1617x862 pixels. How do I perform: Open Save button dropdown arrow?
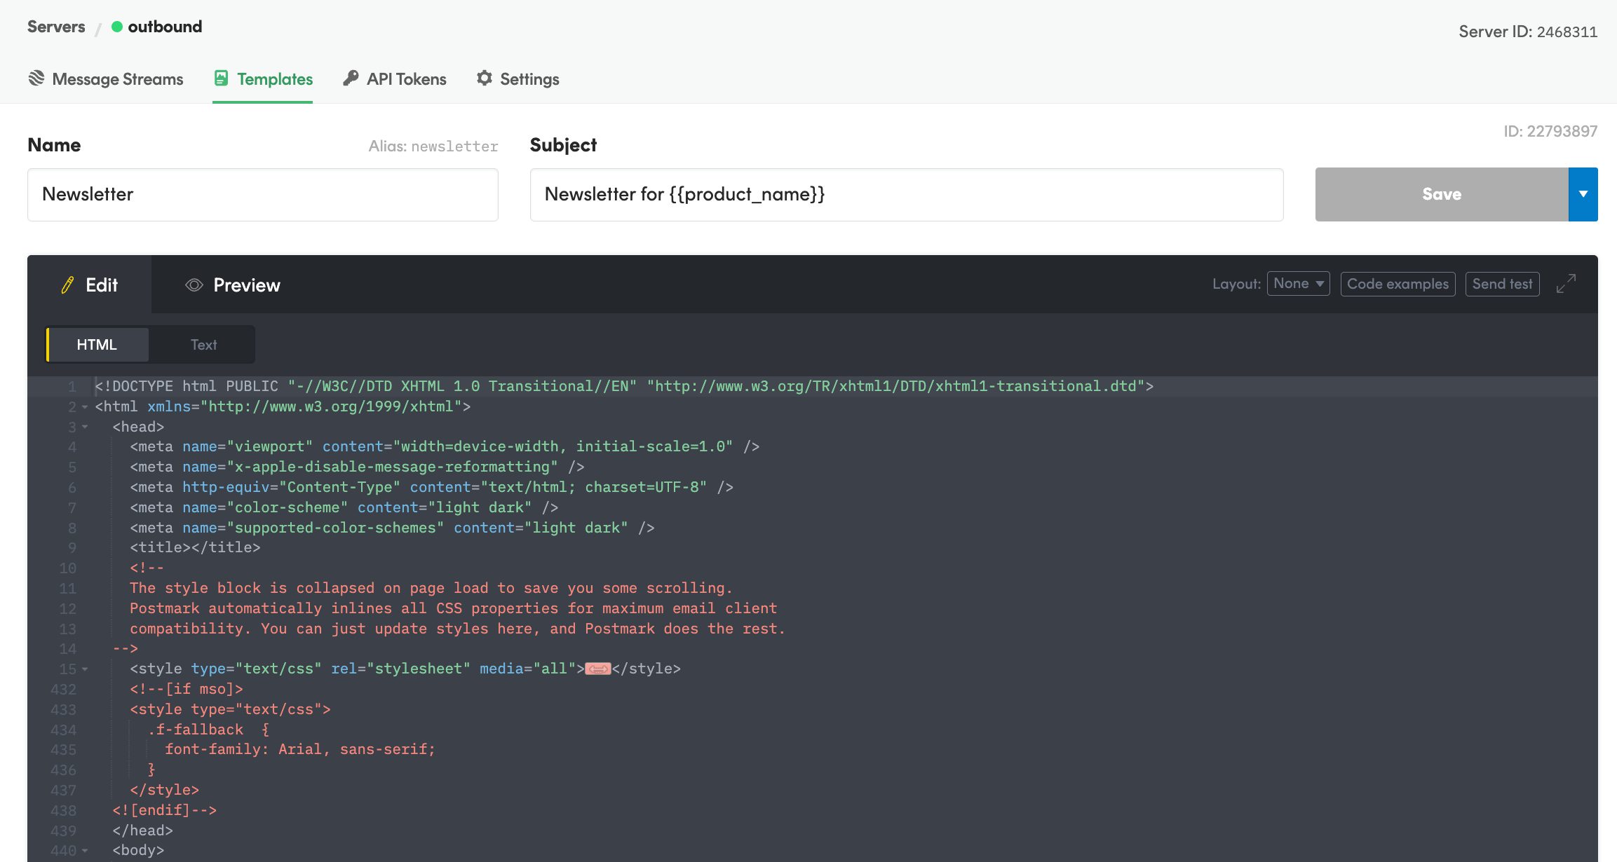point(1583,194)
